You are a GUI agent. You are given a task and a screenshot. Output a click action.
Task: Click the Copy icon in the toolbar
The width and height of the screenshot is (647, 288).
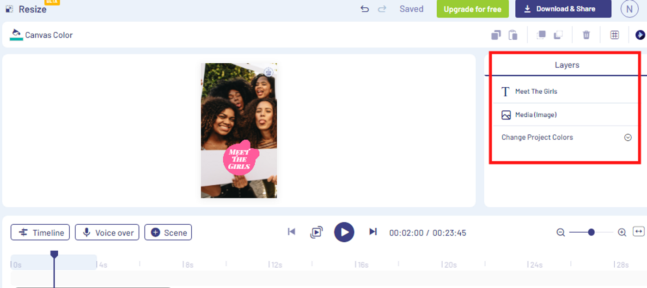(x=495, y=35)
